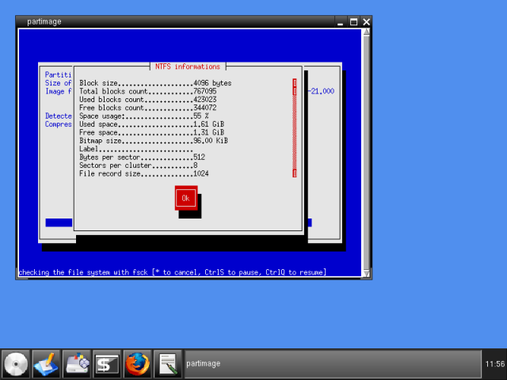Launch the drawing pencil app in taskbar
This screenshot has width=507, height=380.
[x=46, y=364]
